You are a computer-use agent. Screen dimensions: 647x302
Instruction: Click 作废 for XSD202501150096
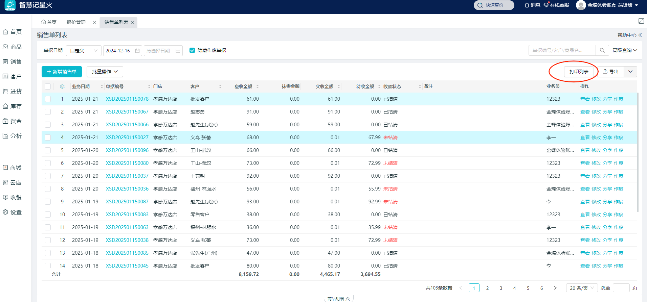tap(619, 150)
